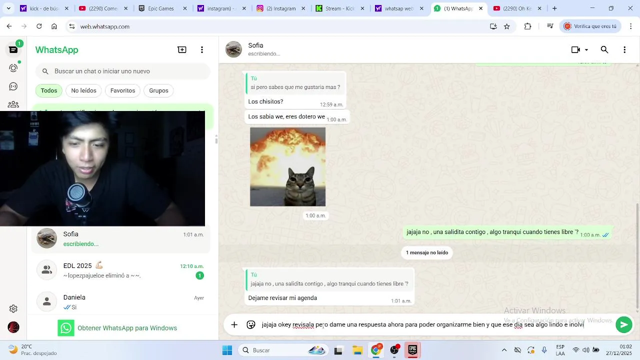Open the exploding cat image
The image size is (640, 360).
click(x=287, y=166)
